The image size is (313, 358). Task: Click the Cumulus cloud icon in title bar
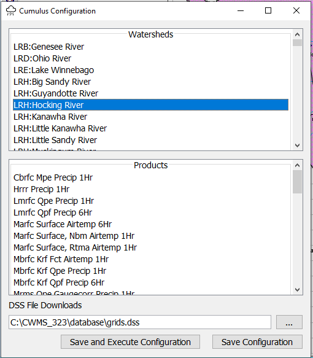[10, 10]
